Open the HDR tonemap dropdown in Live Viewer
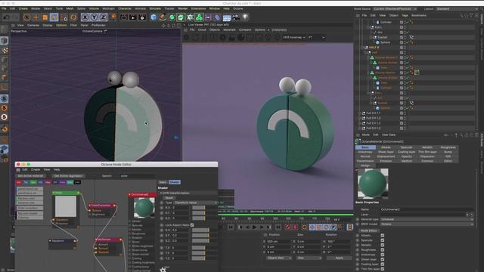This screenshot has width=484, height=272. (x=294, y=37)
